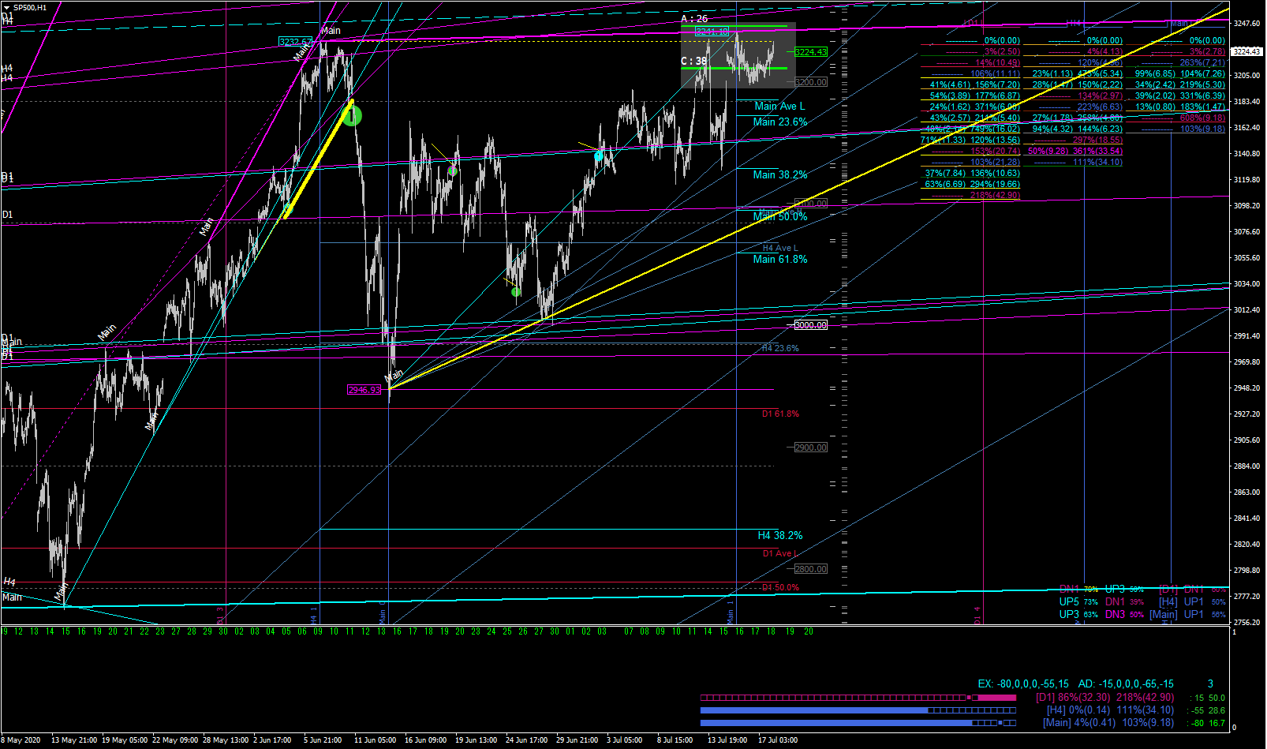Click the red 'D1 50.0%' Fibonacci label
This screenshot has height=749, width=1267.
(x=780, y=587)
